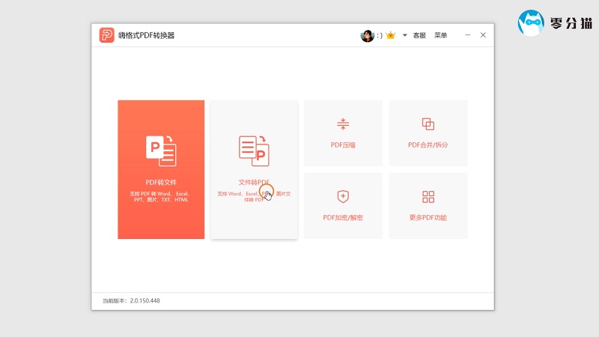Image resolution: width=599 pixels, height=337 pixels.
Task: Click the version text 2.0.150.448
Action: [x=145, y=301]
